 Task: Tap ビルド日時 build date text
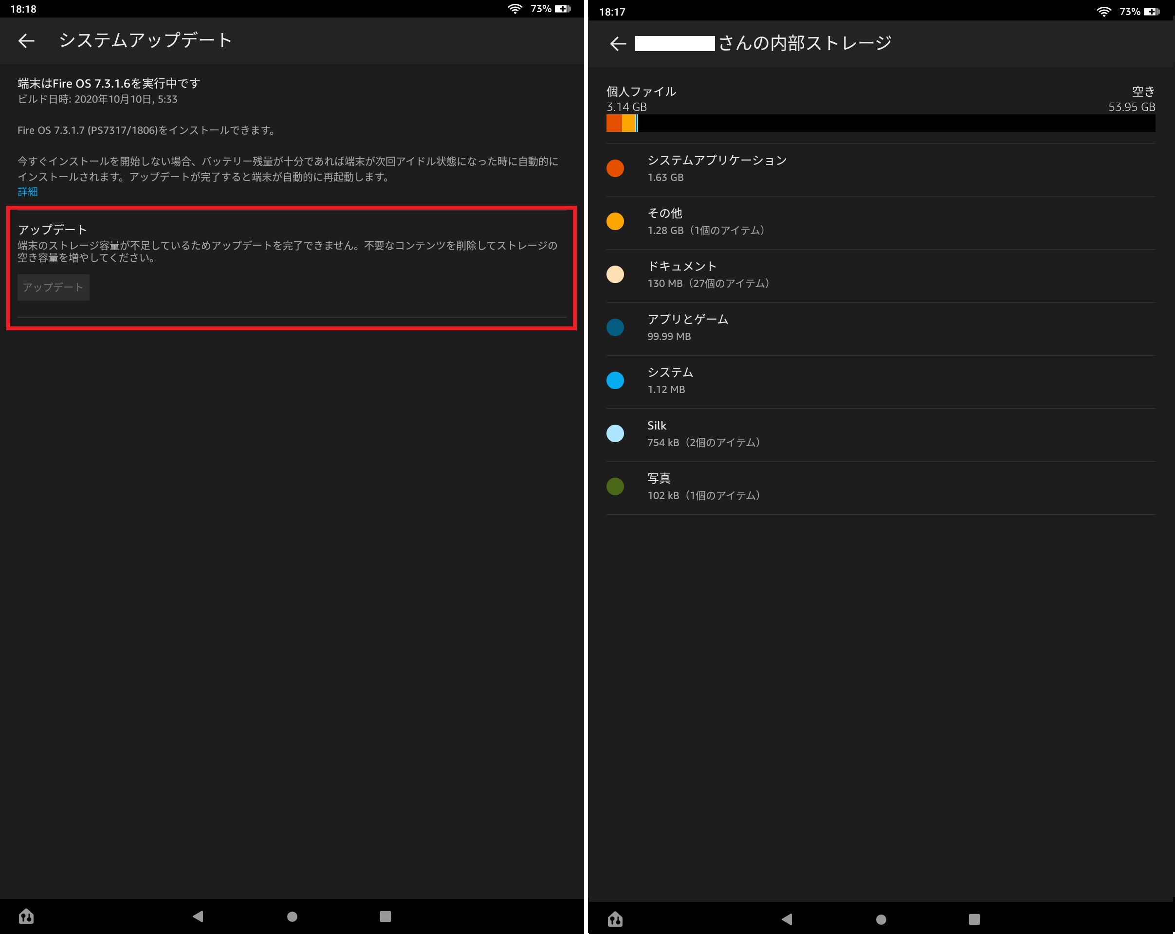tap(97, 99)
